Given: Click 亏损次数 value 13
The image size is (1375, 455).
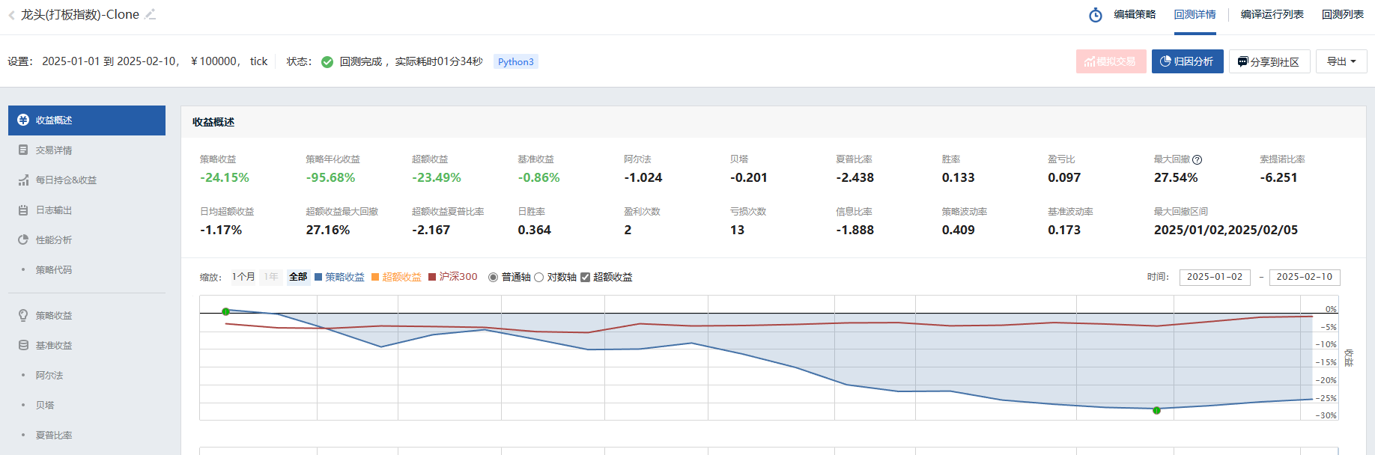Looking at the screenshot, I should point(737,230).
